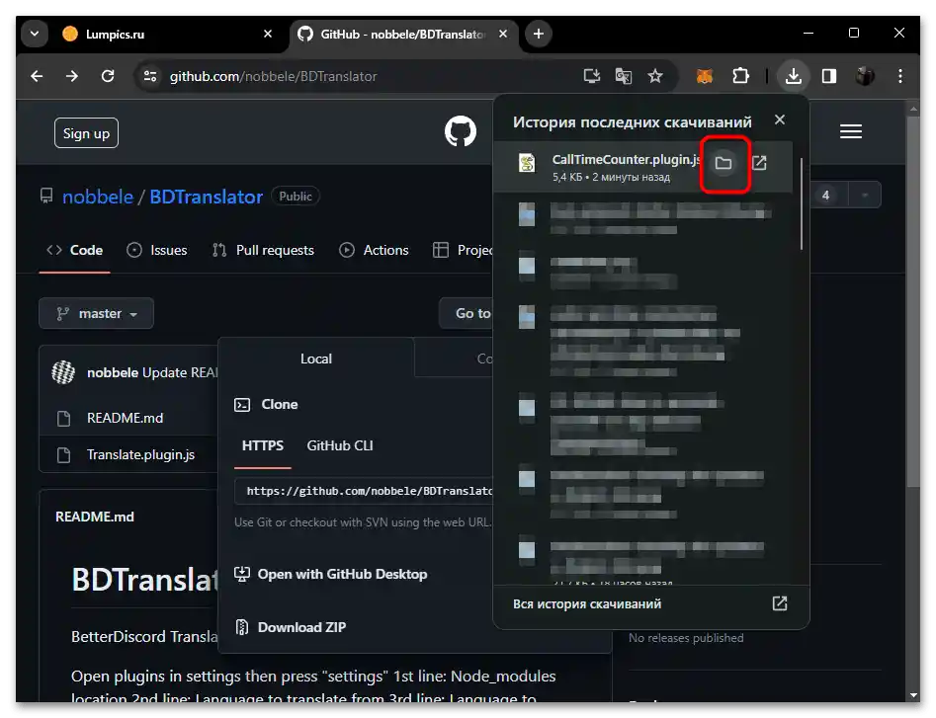Image resolution: width=936 pixels, height=718 pixels.
Task: Open the tab search dropdown
Action: pos(35,34)
